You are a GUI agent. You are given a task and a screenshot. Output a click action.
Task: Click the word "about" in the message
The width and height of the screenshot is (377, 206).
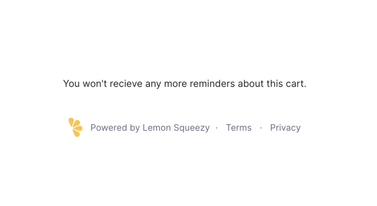(x=251, y=84)
